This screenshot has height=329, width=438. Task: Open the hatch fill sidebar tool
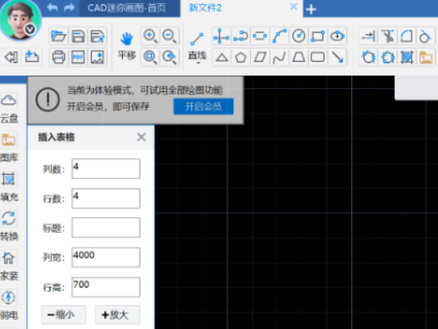click(x=8, y=186)
